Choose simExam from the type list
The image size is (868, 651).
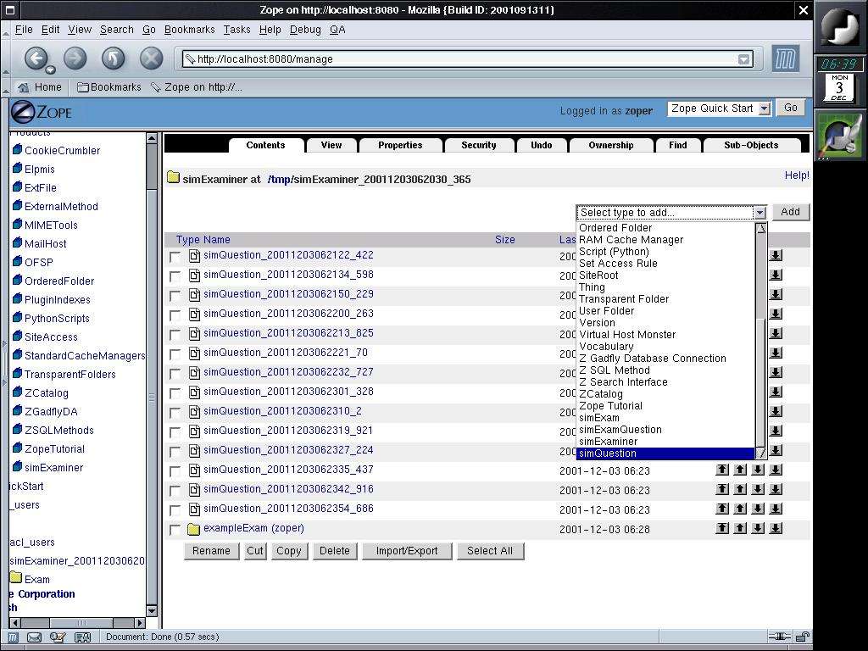(x=665, y=418)
